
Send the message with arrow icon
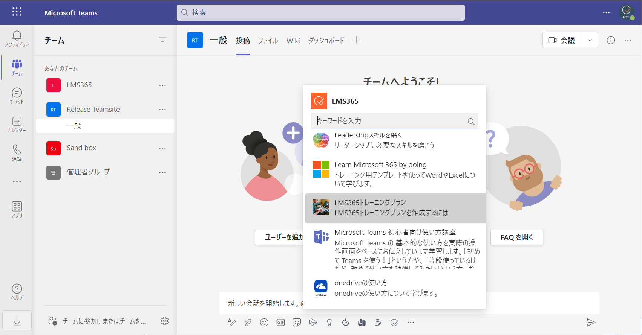(x=591, y=322)
